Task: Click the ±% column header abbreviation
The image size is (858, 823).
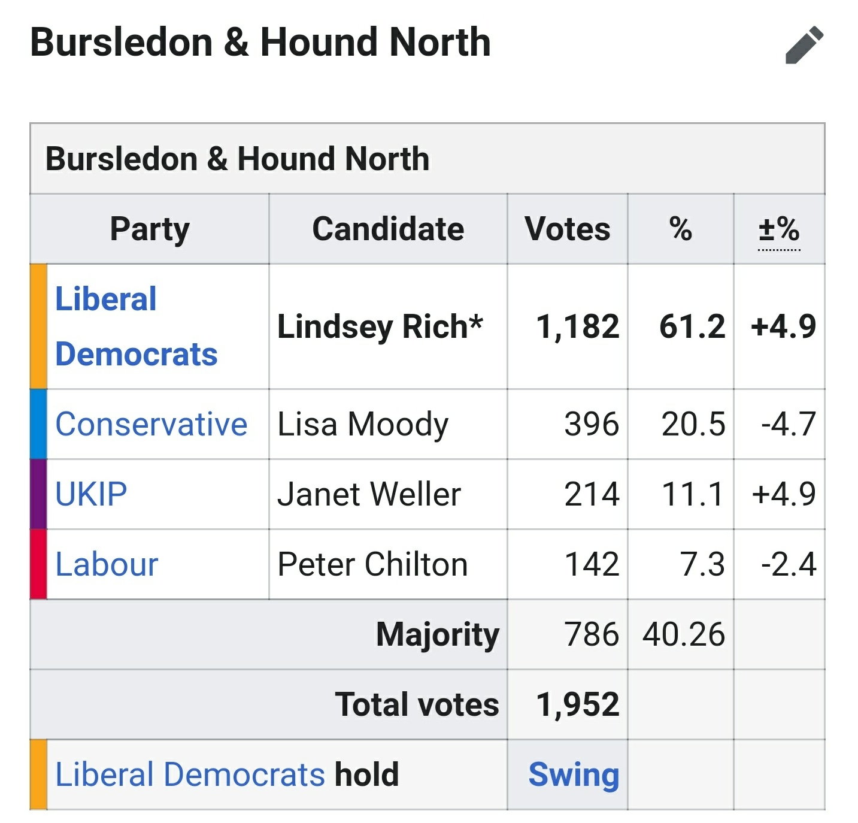Action: [x=778, y=229]
